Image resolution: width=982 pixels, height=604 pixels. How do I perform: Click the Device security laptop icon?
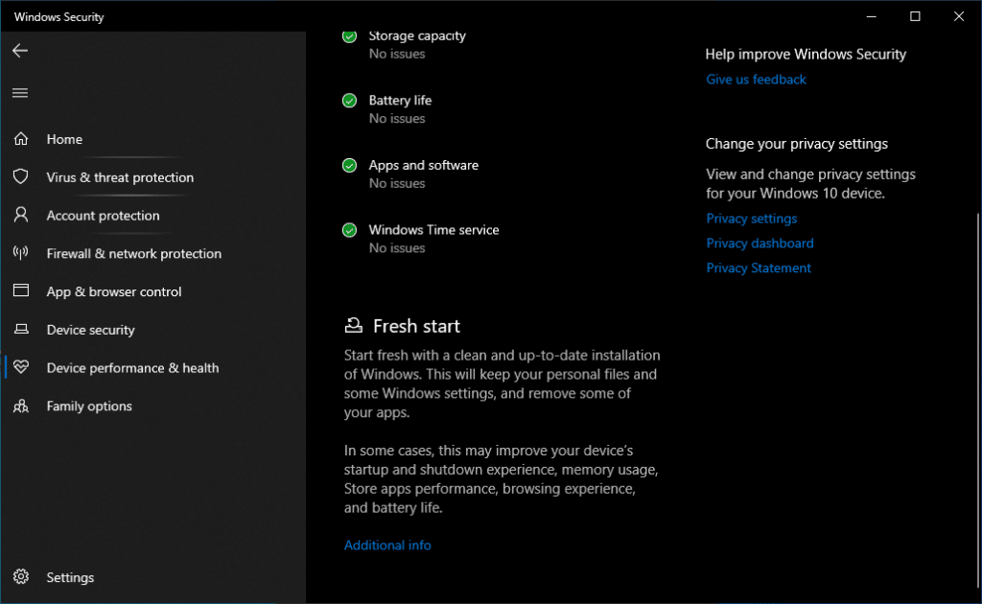[20, 329]
